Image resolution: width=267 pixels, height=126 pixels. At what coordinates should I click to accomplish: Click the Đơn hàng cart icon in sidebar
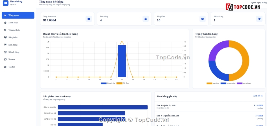[5, 45]
